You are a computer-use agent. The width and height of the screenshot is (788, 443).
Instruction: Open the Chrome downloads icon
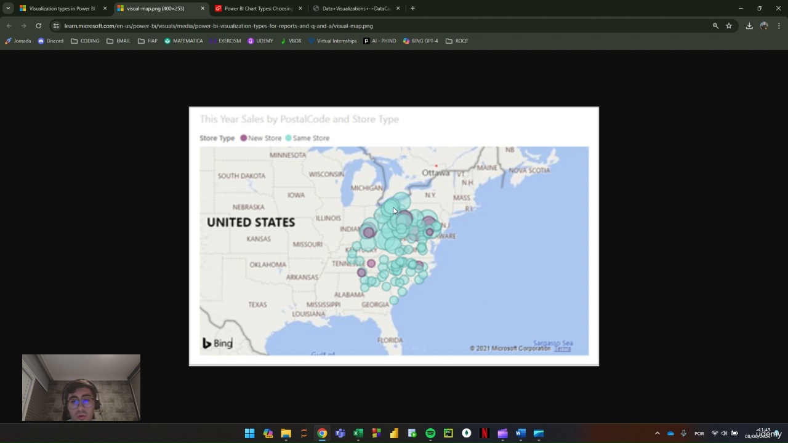coord(749,26)
